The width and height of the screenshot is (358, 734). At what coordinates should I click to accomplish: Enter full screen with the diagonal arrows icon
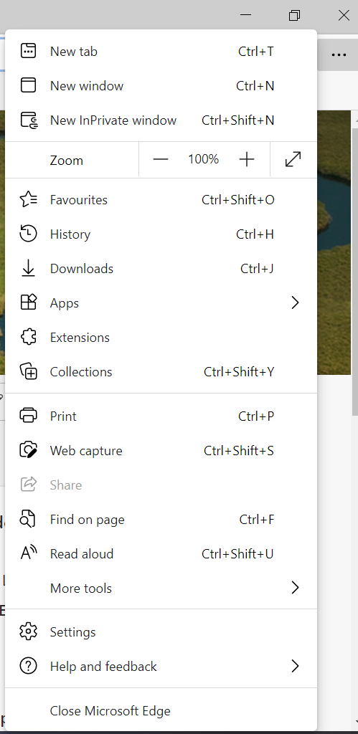293,160
